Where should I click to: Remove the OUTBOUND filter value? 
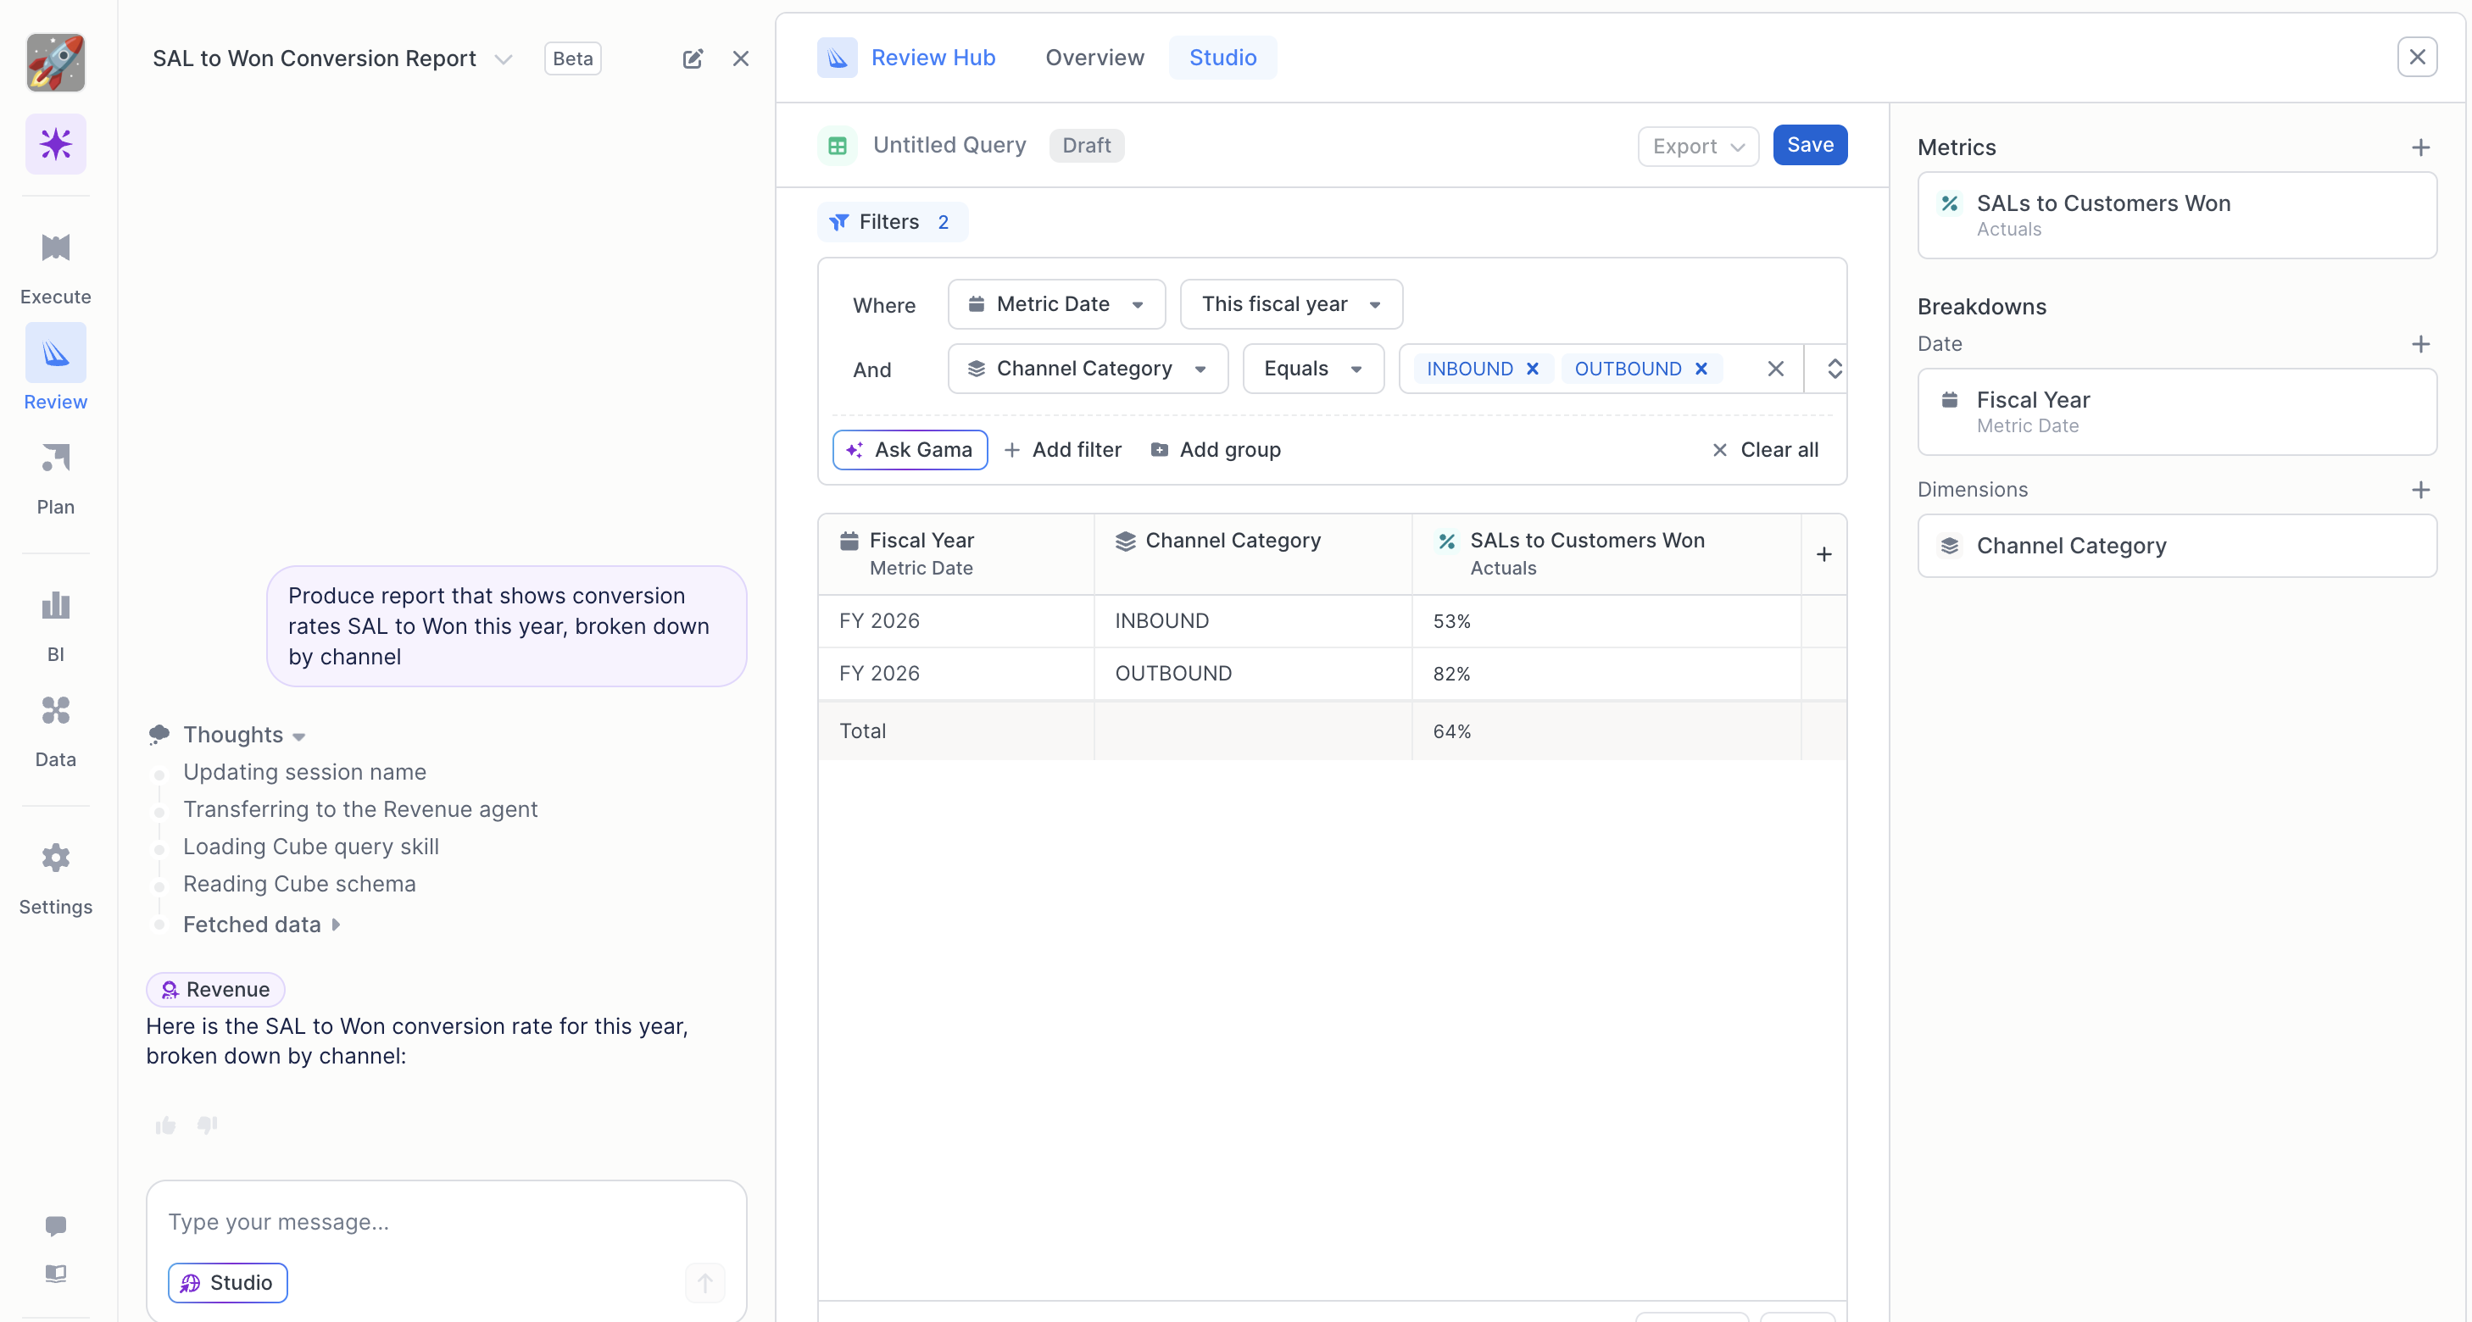(1701, 369)
